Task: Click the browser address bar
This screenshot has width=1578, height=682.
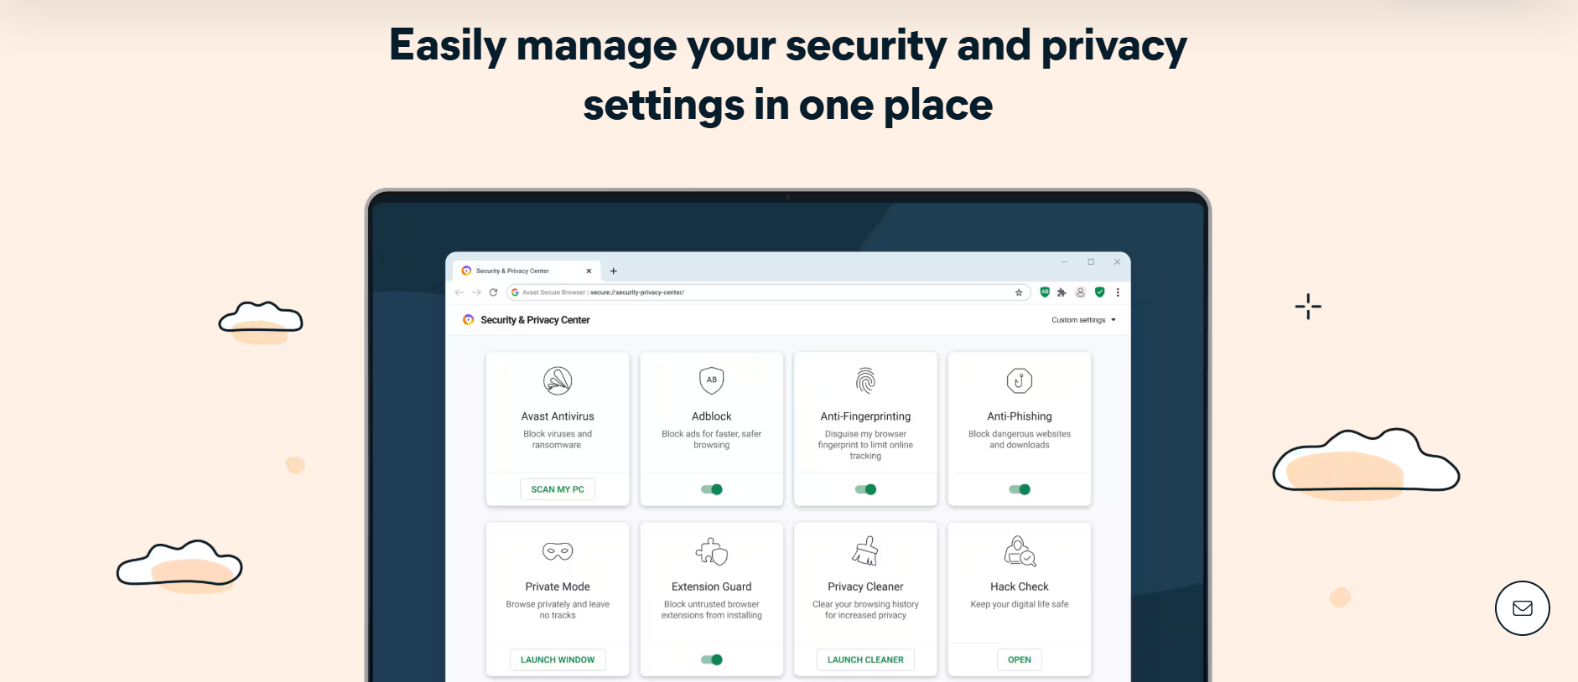Action: tap(768, 292)
